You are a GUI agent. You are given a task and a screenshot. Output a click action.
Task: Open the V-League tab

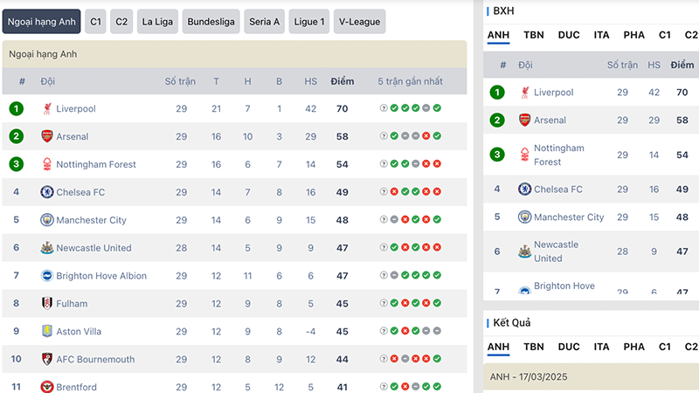point(359,21)
